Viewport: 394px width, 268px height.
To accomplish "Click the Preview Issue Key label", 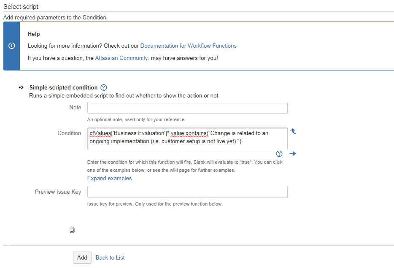I will click(58, 192).
